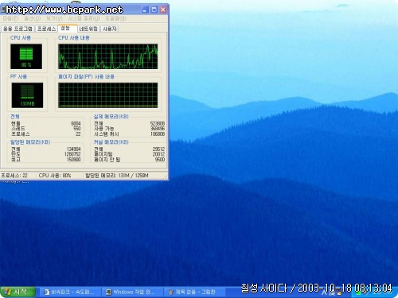This screenshot has width=398, height=298.
Task: Click the status bar 프로세스: 22 entry
Action: pyautogui.click(x=14, y=176)
